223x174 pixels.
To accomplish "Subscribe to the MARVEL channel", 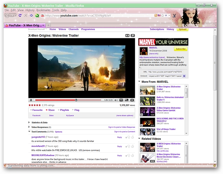I will (x=180, y=49).
